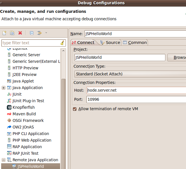Select the OSGi Framework label
Viewport: 186px width, 169px height.
(x=28, y=120)
